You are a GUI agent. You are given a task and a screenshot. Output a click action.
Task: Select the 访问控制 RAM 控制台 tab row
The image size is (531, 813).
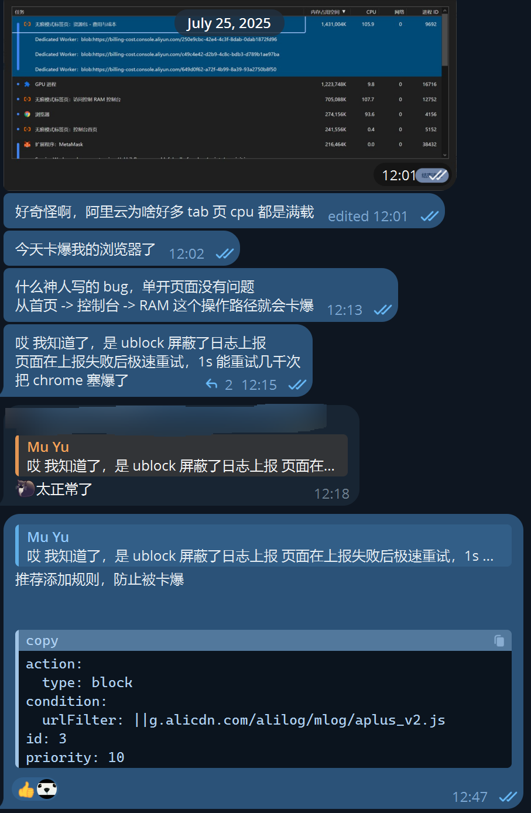pos(229,100)
